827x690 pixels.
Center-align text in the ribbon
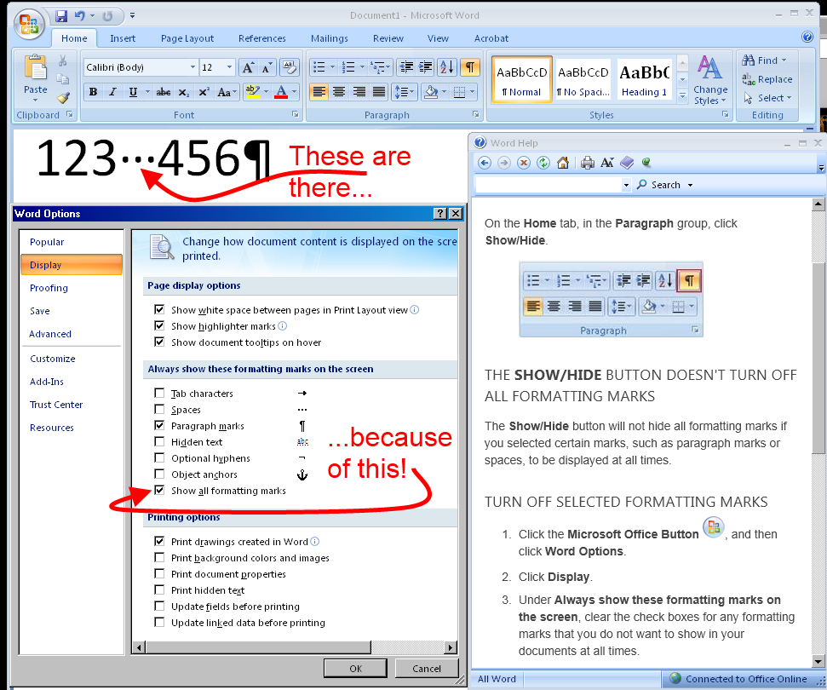click(339, 92)
